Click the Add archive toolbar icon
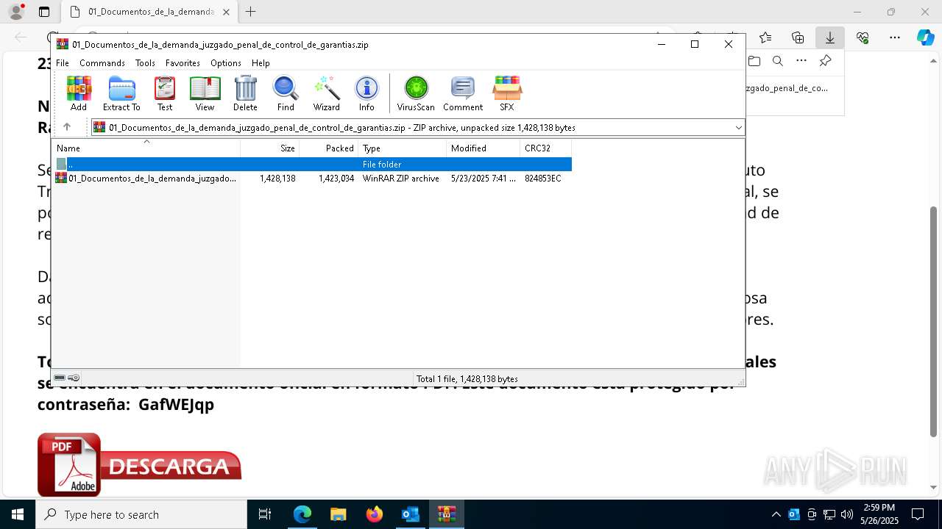942x529 pixels. coord(79,93)
